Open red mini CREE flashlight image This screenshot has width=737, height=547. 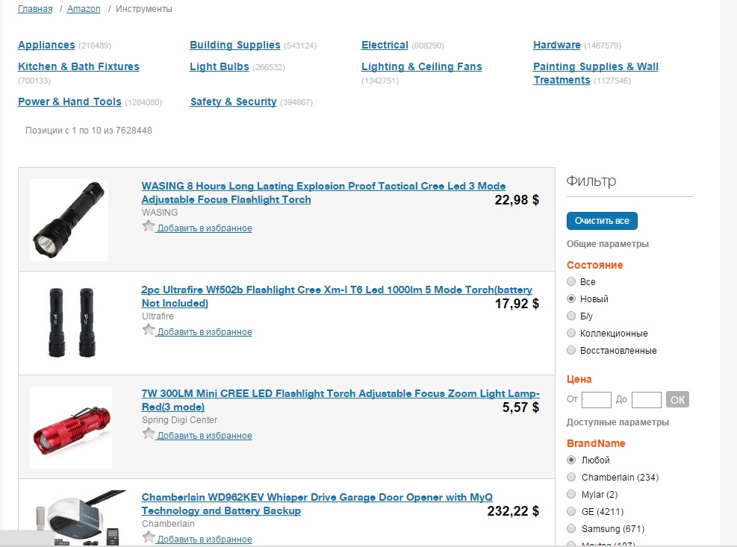click(71, 427)
